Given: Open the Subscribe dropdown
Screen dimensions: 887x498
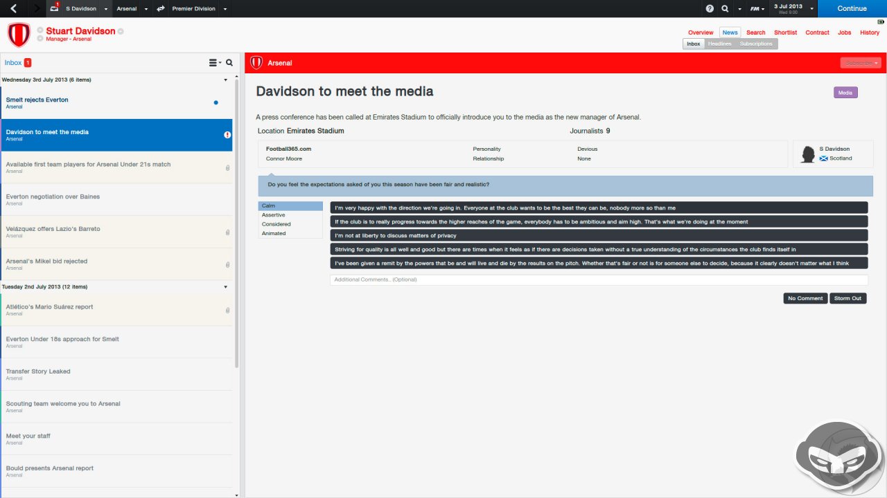Looking at the screenshot, I should click(x=862, y=63).
